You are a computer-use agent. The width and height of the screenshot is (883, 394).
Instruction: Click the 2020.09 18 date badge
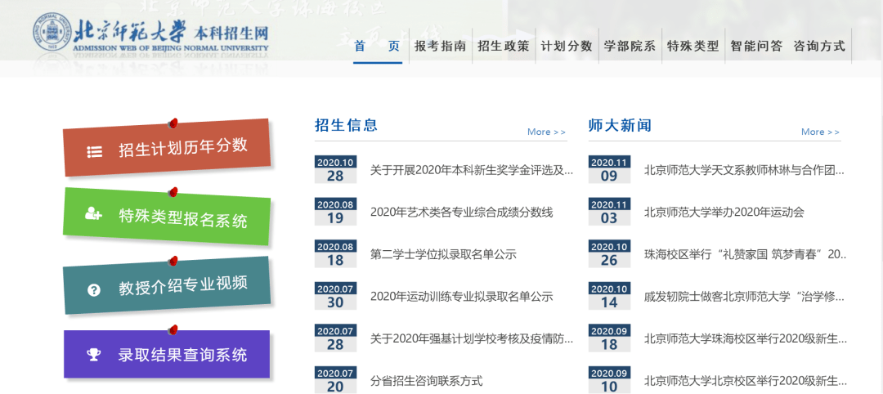point(609,338)
